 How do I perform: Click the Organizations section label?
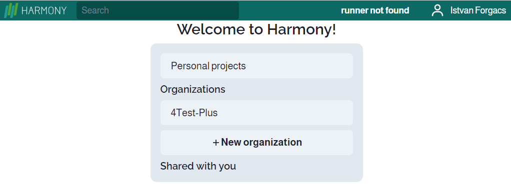[192, 89]
